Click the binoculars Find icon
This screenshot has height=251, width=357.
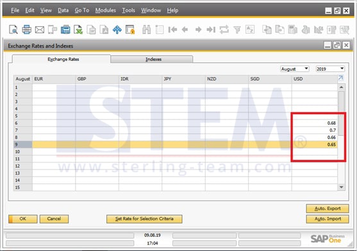[146, 30]
